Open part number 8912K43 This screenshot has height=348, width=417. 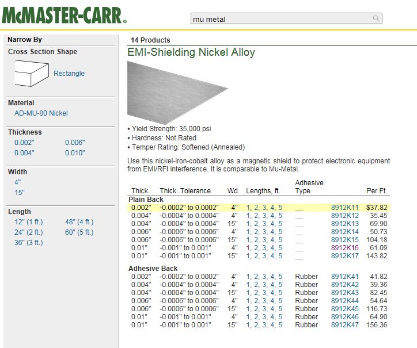point(344,292)
